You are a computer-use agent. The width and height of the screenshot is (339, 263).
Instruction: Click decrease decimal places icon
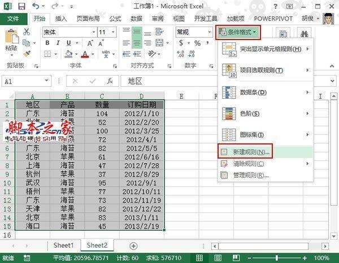191,54
